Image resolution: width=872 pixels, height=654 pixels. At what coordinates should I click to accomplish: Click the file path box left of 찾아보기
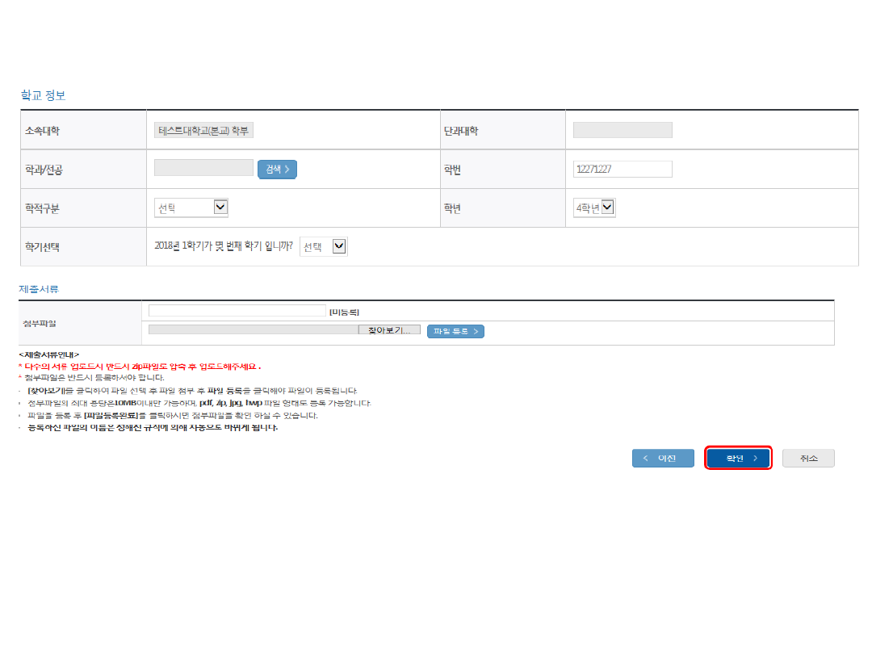(x=254, y=331)
